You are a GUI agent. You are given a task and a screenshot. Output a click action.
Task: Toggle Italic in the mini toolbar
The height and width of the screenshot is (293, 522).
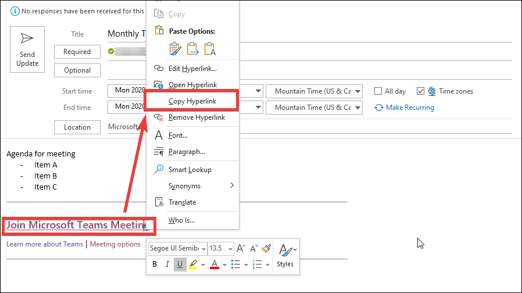point(167,265)
